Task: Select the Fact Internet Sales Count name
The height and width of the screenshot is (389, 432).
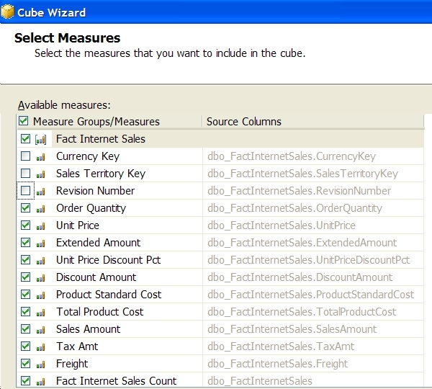Action: coord(116,381)
